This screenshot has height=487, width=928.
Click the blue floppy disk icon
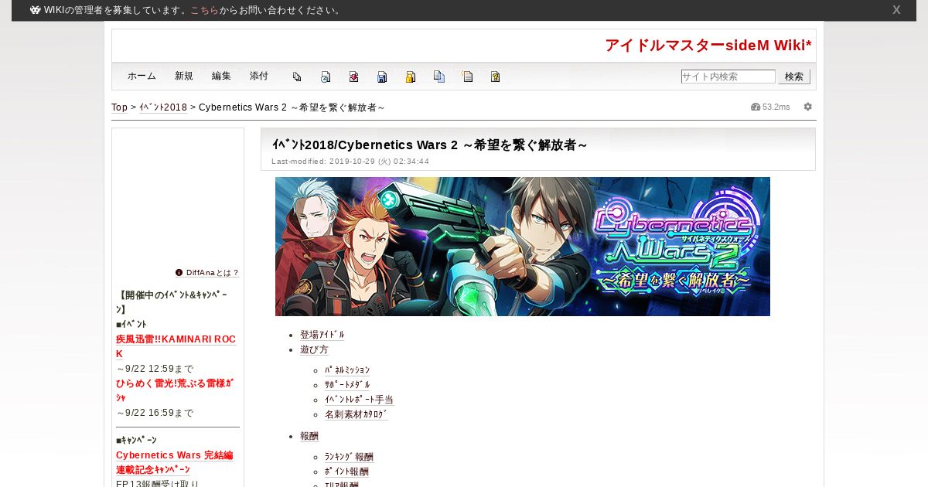382,77
